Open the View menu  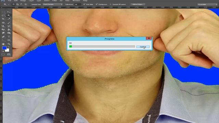point(67,1)
